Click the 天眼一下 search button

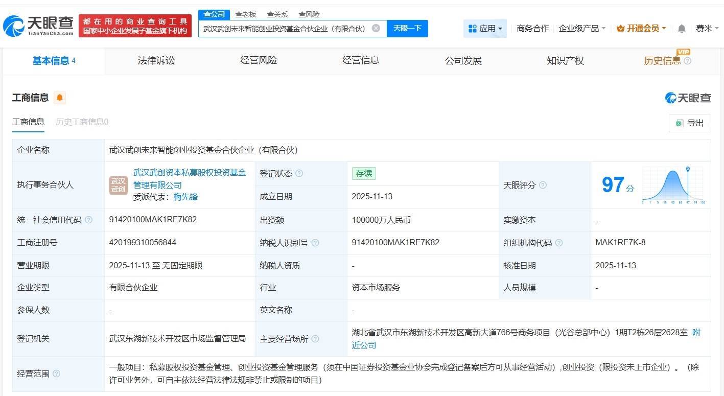(407, 28)
